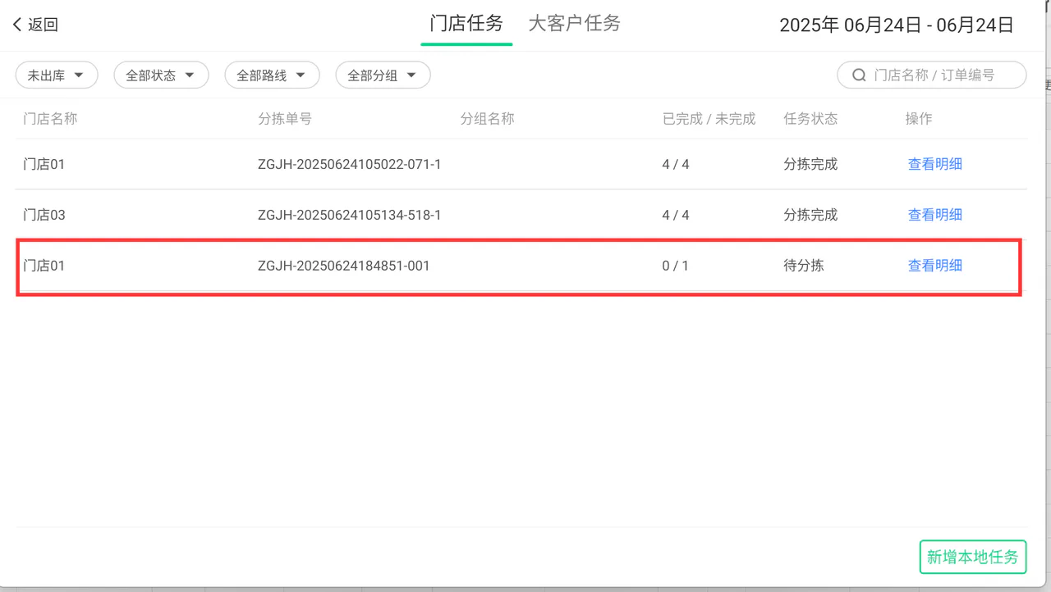Select order number ZGJH-20250624105134-518-1
The image size is (1051, 592).
350,215
